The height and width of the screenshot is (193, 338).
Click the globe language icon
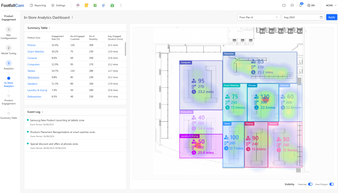[309, 5]
